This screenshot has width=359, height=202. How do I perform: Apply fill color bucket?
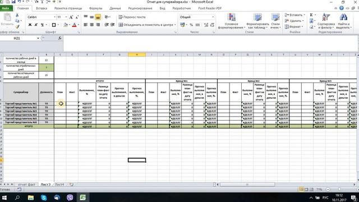(x=66, y=25)
